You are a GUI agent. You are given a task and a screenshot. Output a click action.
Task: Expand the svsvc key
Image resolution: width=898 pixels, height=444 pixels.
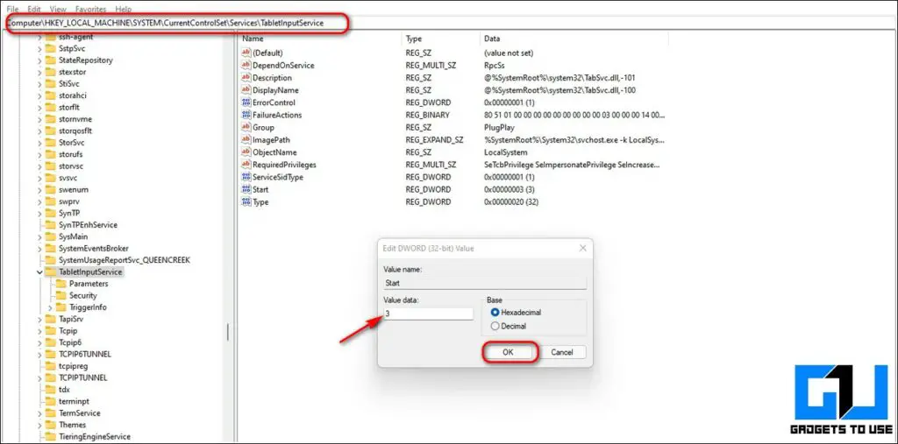pyautogui.click(x=39, y=178)
